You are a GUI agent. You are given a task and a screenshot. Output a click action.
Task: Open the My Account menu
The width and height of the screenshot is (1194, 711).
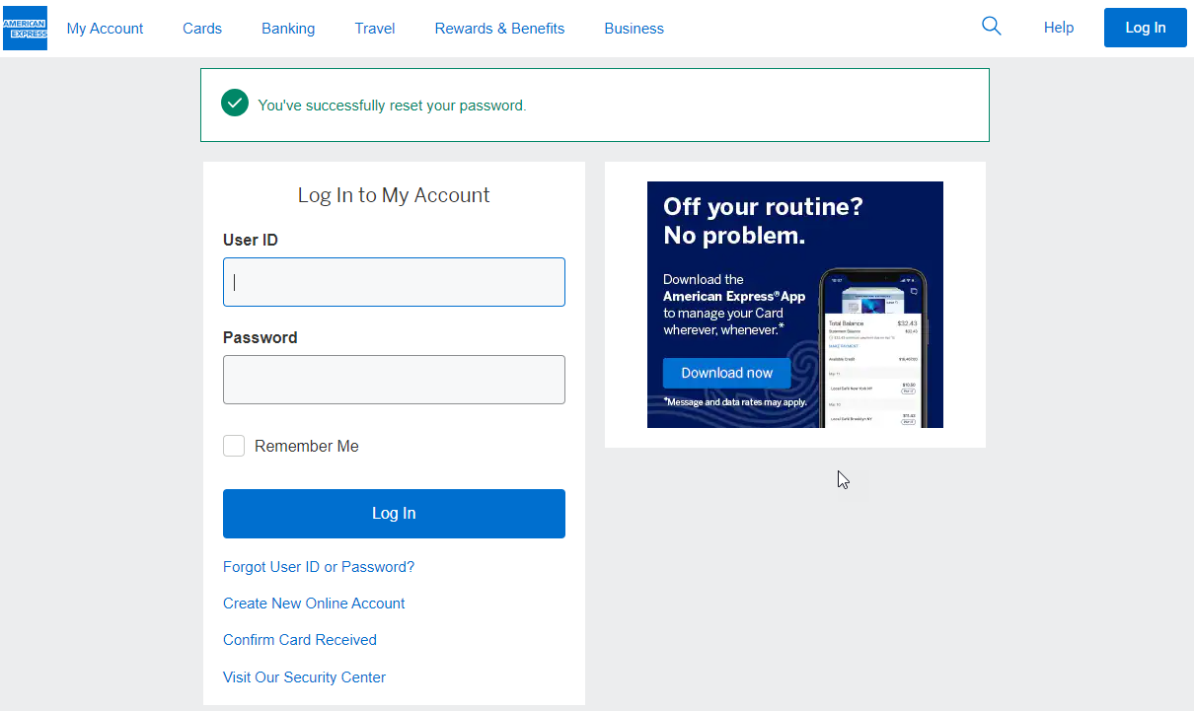[x=105, y=29]
